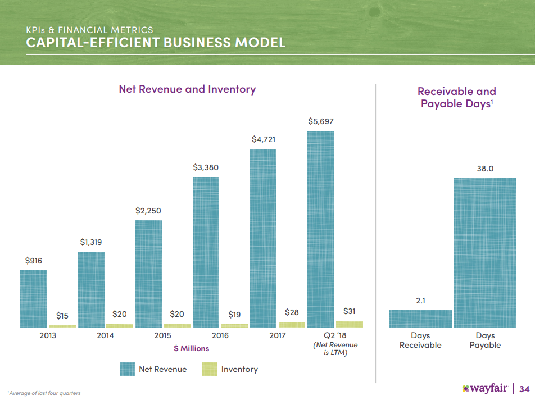The image size is (535, 400).
Task: Select the Q2 '18 net revenue bar
Action: click(x=321, y=229)
